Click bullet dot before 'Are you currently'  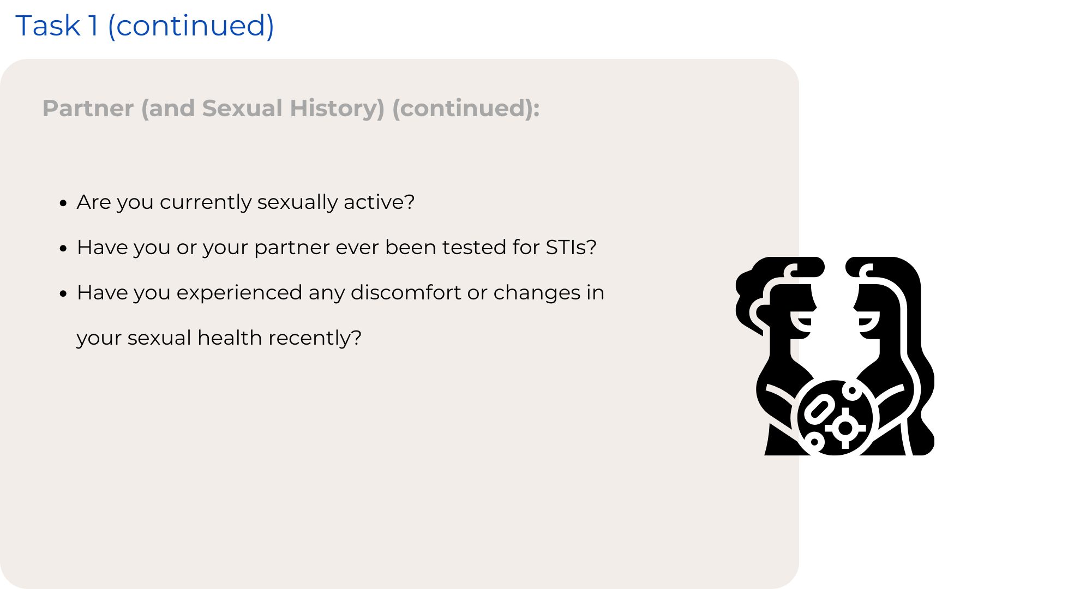pyautogui.click(x=63, y=203)
